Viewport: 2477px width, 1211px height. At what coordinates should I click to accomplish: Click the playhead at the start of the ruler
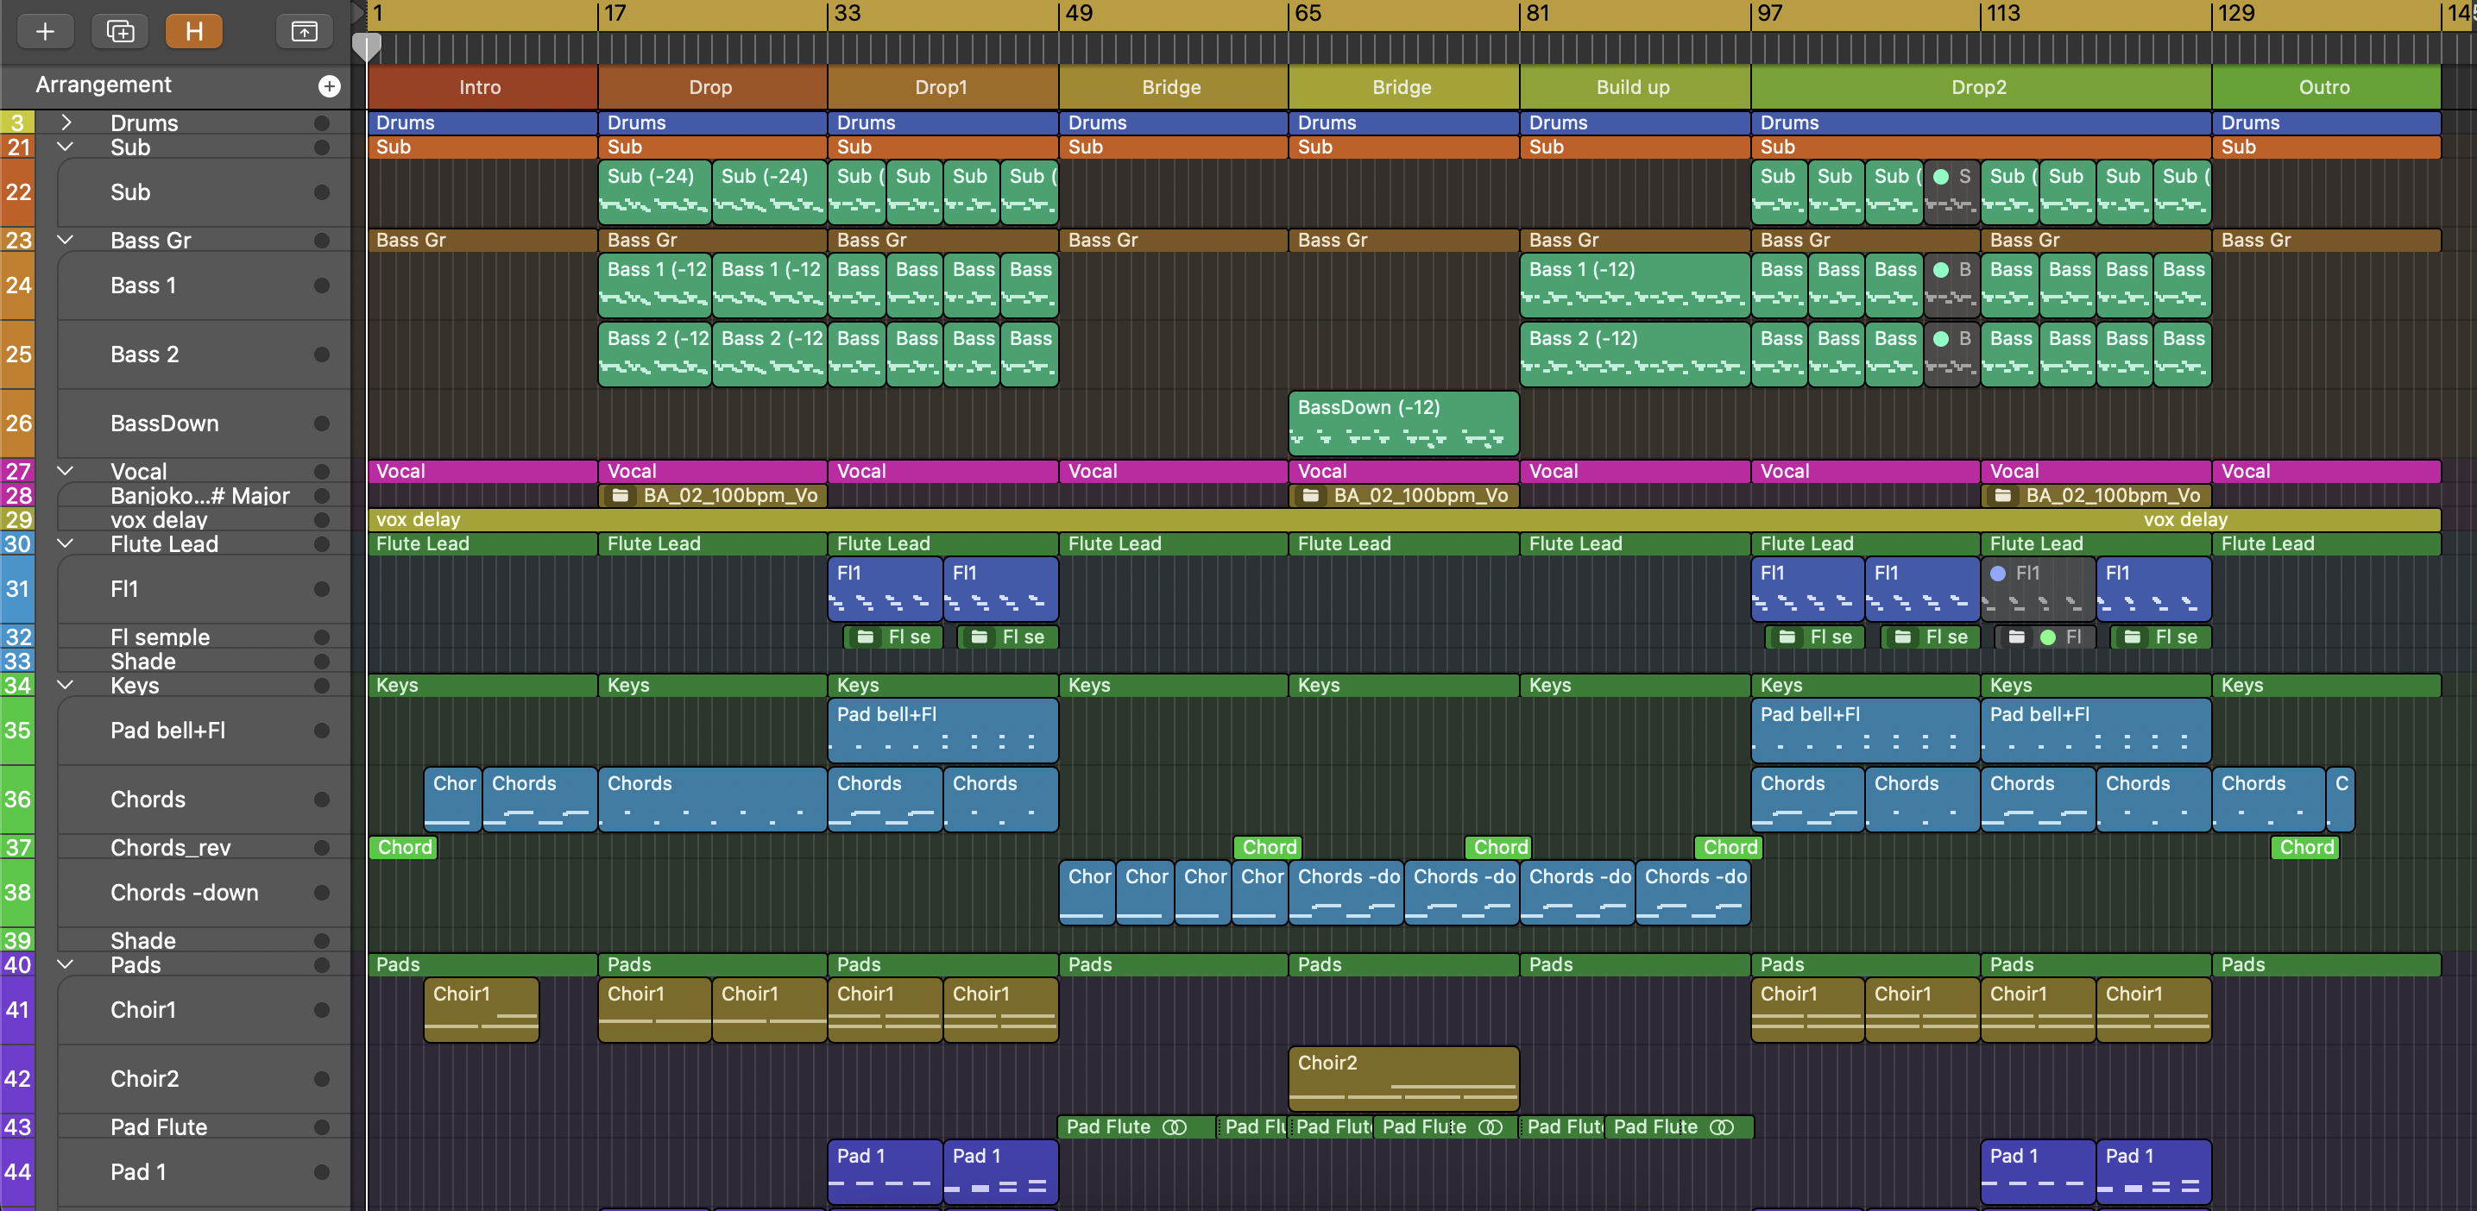point(366,44)
